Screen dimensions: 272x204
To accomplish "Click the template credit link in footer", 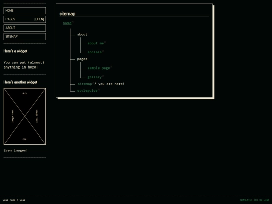I will click(254, 200).
